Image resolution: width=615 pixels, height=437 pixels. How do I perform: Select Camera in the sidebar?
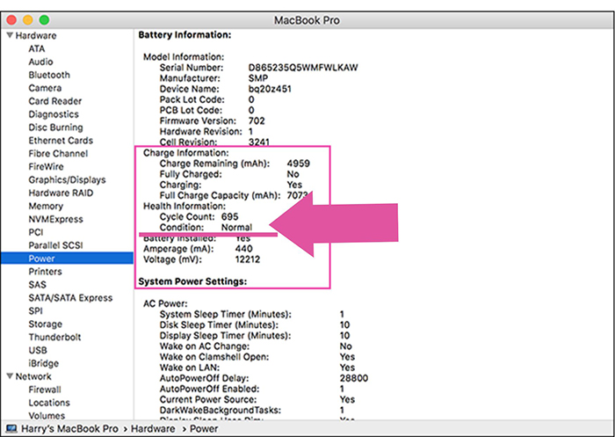(45, 88)
